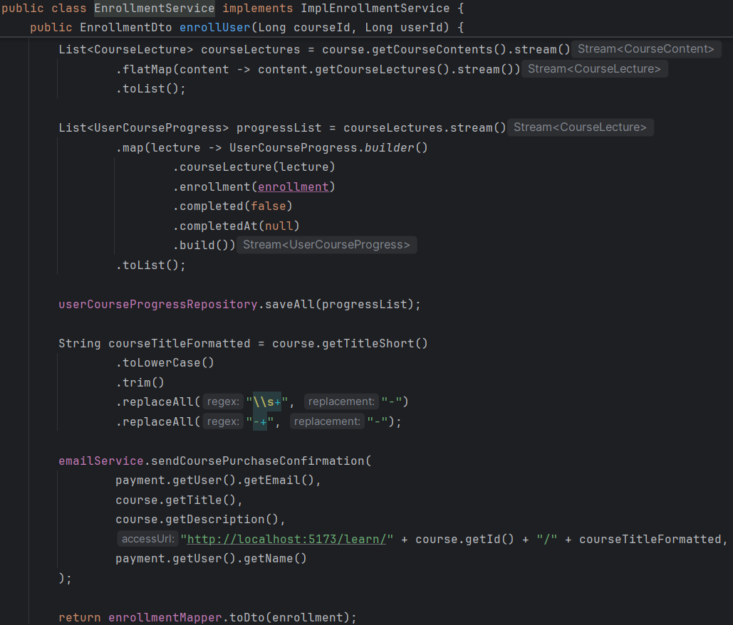
Task: Click the courseTitleFormatted variable declaration
Action: (x=179, y=343)
